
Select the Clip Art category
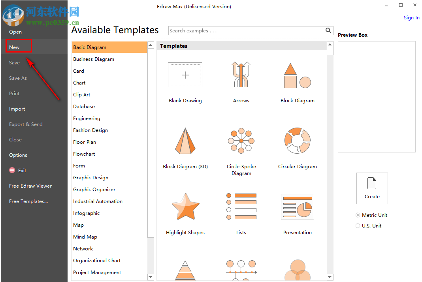pyautogui.click(x=109, y=94)
